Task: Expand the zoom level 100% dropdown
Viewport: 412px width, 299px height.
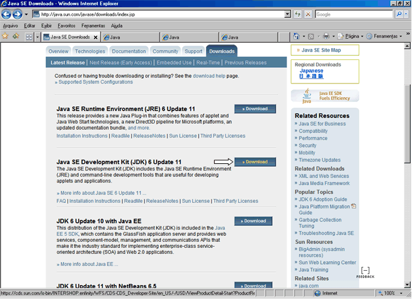Action: pyautogui.click(x=401, y=293)
